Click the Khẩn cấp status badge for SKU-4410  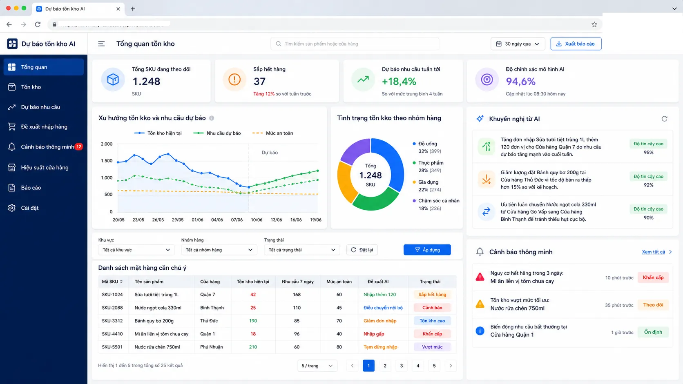432,334
